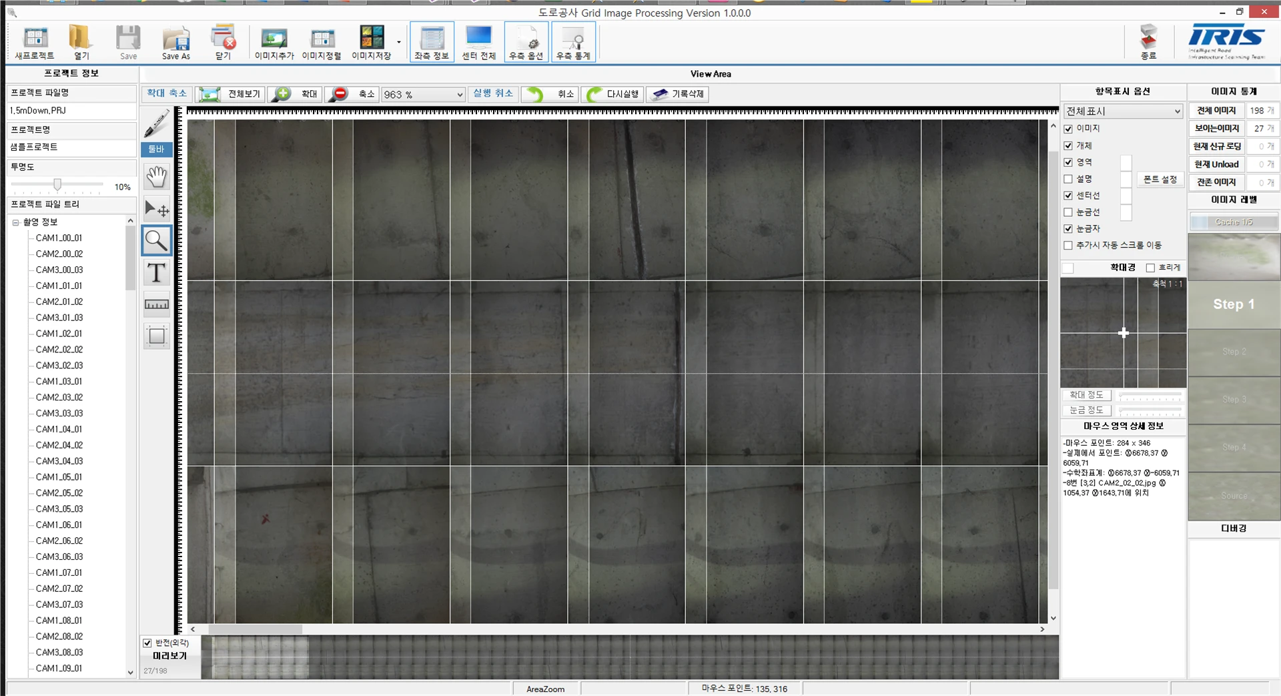Open the 새프로젝트 new project icon
This screenshot has height=696, width=1281.
click(x=35, y=43)
